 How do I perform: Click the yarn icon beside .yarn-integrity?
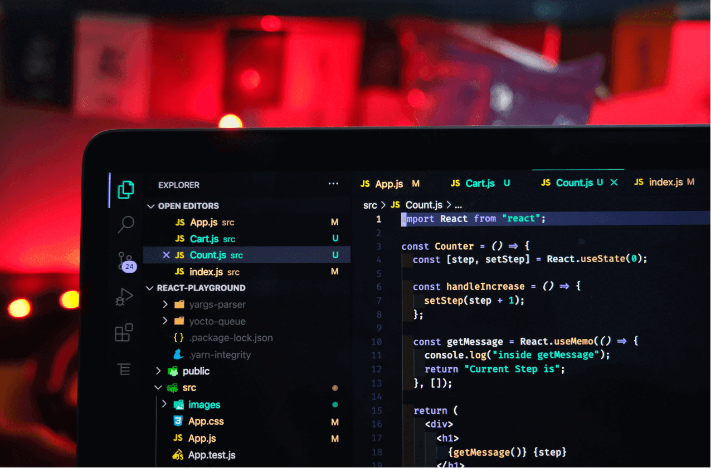(178, 354)
